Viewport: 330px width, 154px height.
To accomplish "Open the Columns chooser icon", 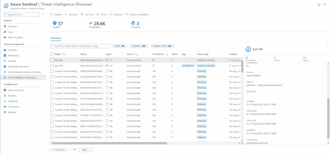I will (111, 14).
